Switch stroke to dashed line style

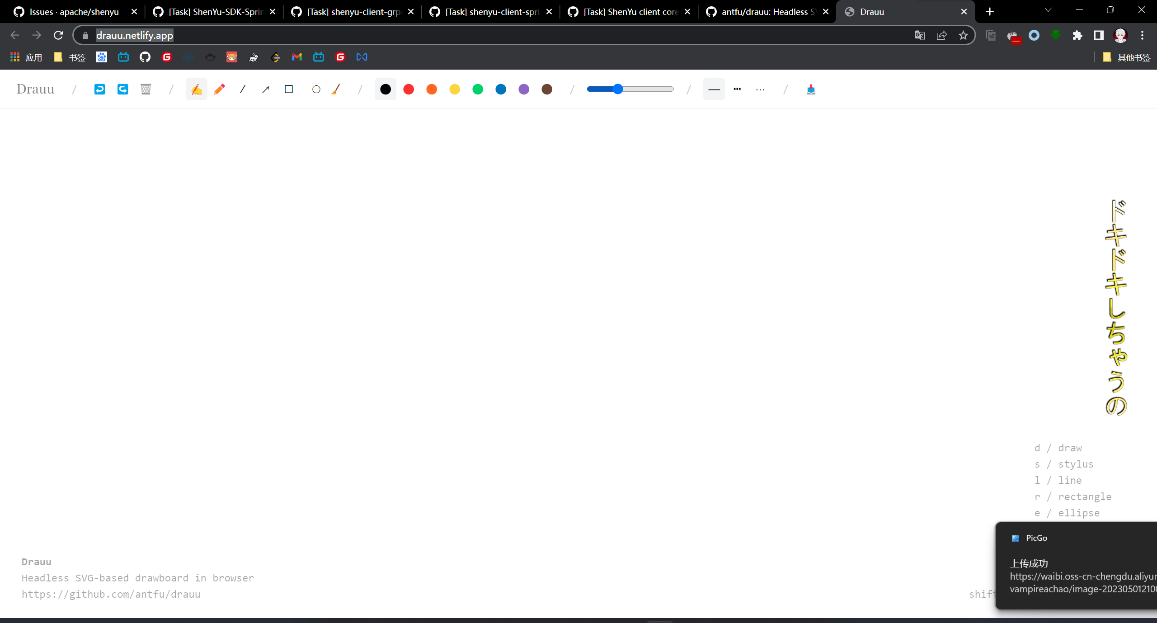tap(737, 89)
